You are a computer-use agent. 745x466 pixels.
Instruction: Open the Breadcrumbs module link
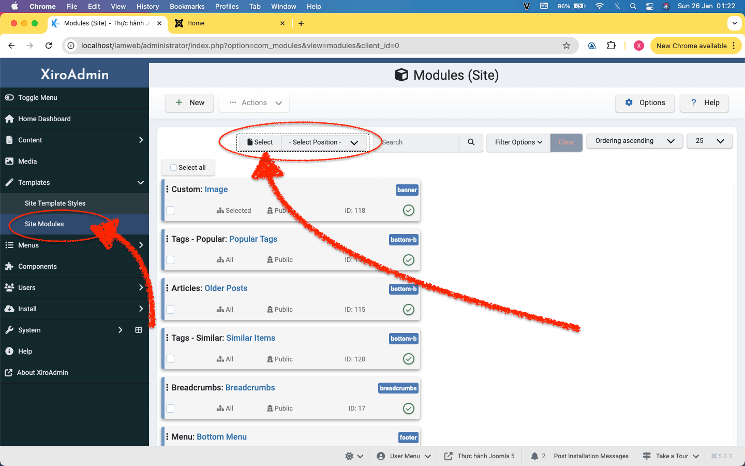coord(250,388)
